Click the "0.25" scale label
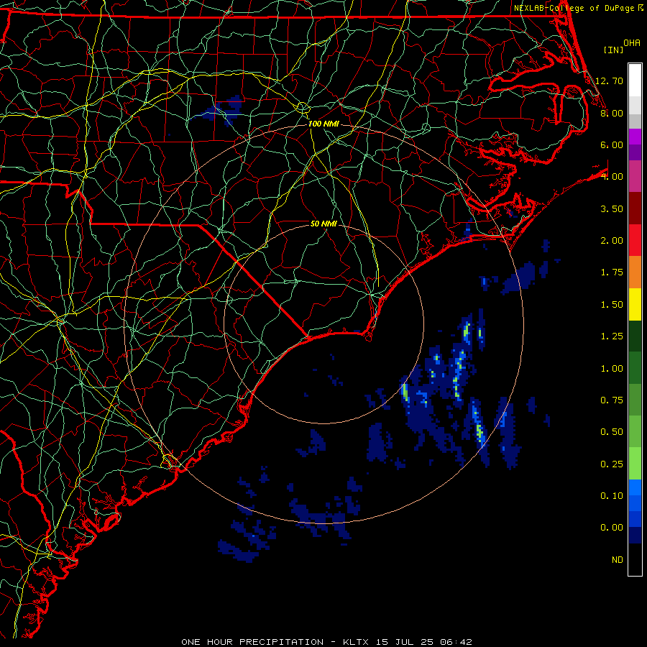The height and width of the screenshot is (647, 647). tap(612, 464)
